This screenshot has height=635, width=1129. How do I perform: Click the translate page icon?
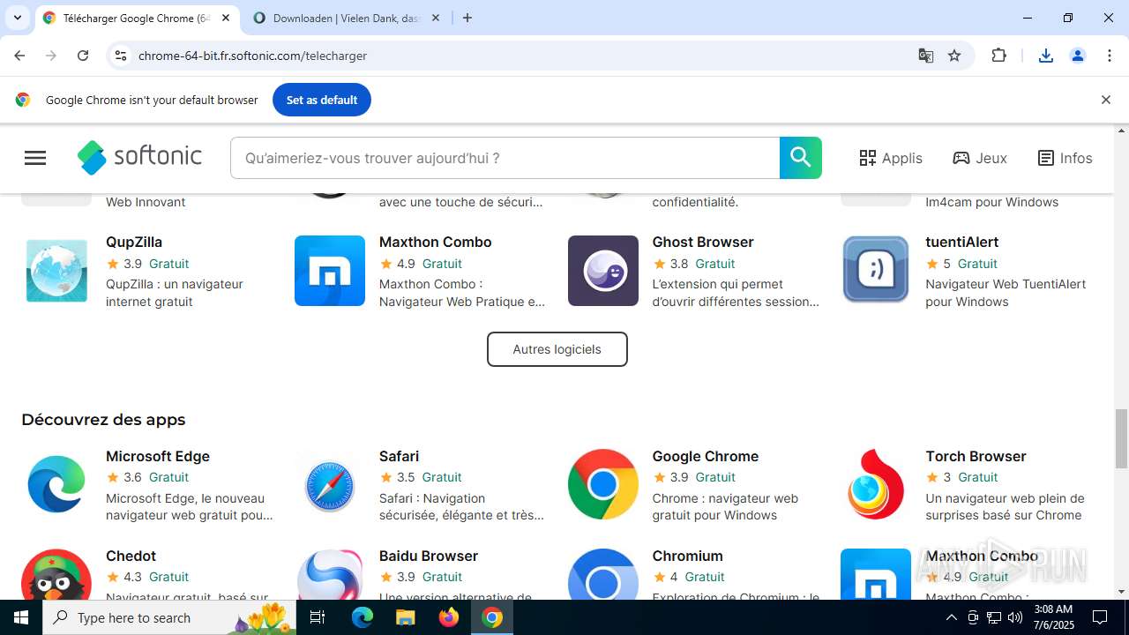point(926,56)
